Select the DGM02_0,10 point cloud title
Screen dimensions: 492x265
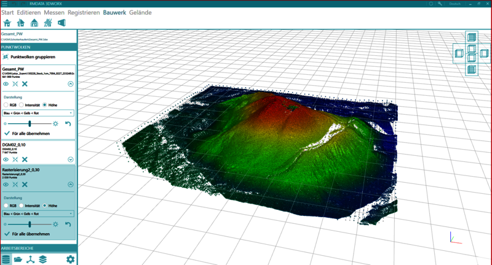[x=14, y=145]
